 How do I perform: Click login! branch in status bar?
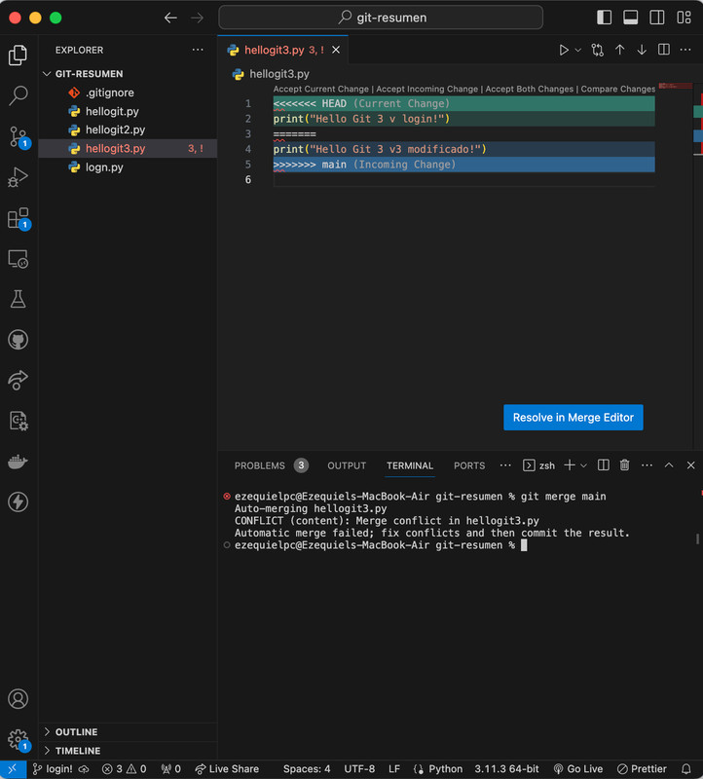[x=53, y=769]
